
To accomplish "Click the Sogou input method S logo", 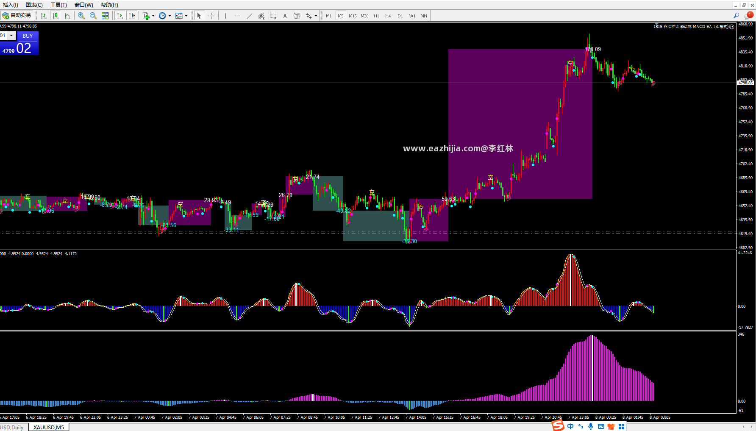I will click(x=558, y=425).
